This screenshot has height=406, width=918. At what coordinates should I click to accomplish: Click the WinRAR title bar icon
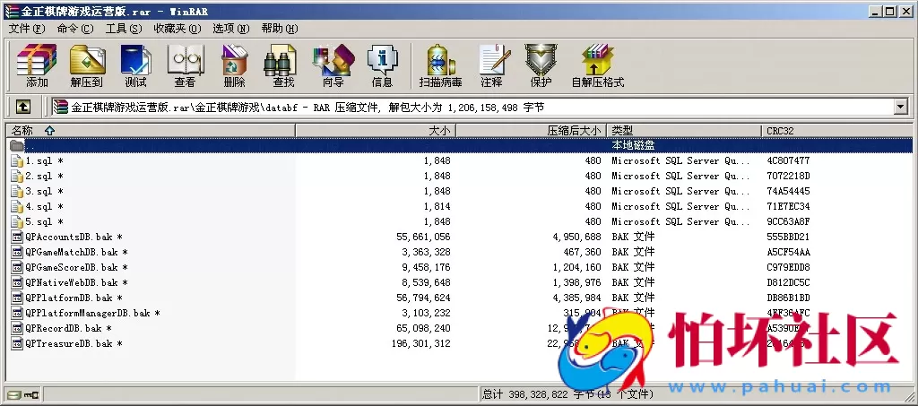[x=12, y=11]
